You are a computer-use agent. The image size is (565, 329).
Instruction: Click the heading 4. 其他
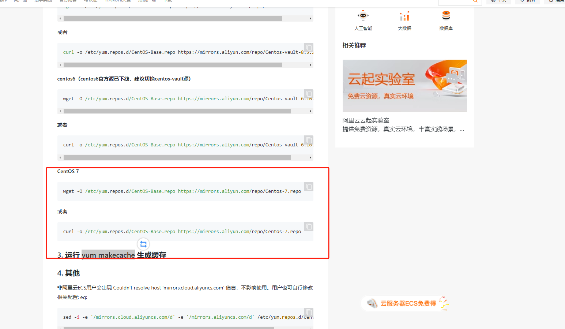coord(68,273)
